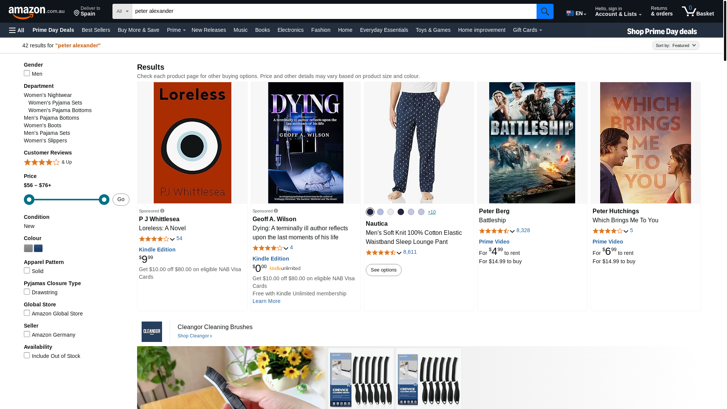This screenshot has width=727, height=409.
Task: Open Buy More & Save nav item
Action: point(139,30)
